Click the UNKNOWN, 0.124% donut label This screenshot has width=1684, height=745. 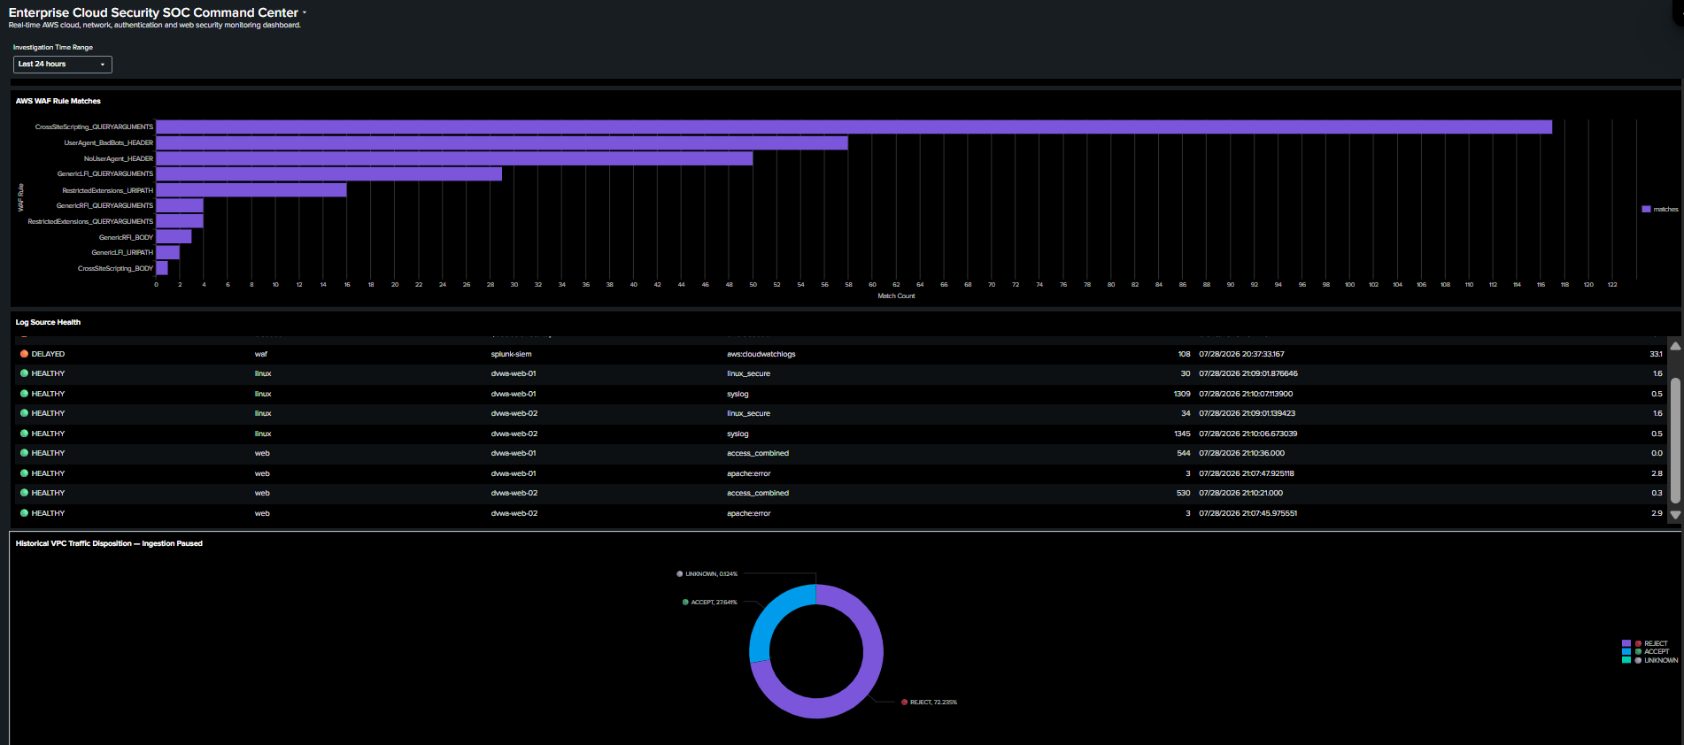[711, 574]
